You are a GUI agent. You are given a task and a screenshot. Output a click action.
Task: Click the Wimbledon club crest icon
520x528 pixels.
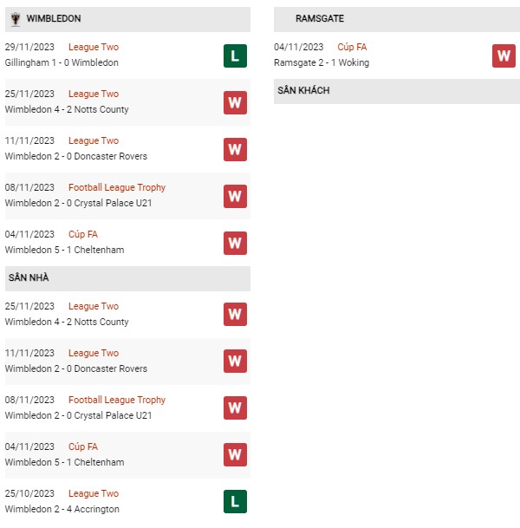tap(15, 19)
